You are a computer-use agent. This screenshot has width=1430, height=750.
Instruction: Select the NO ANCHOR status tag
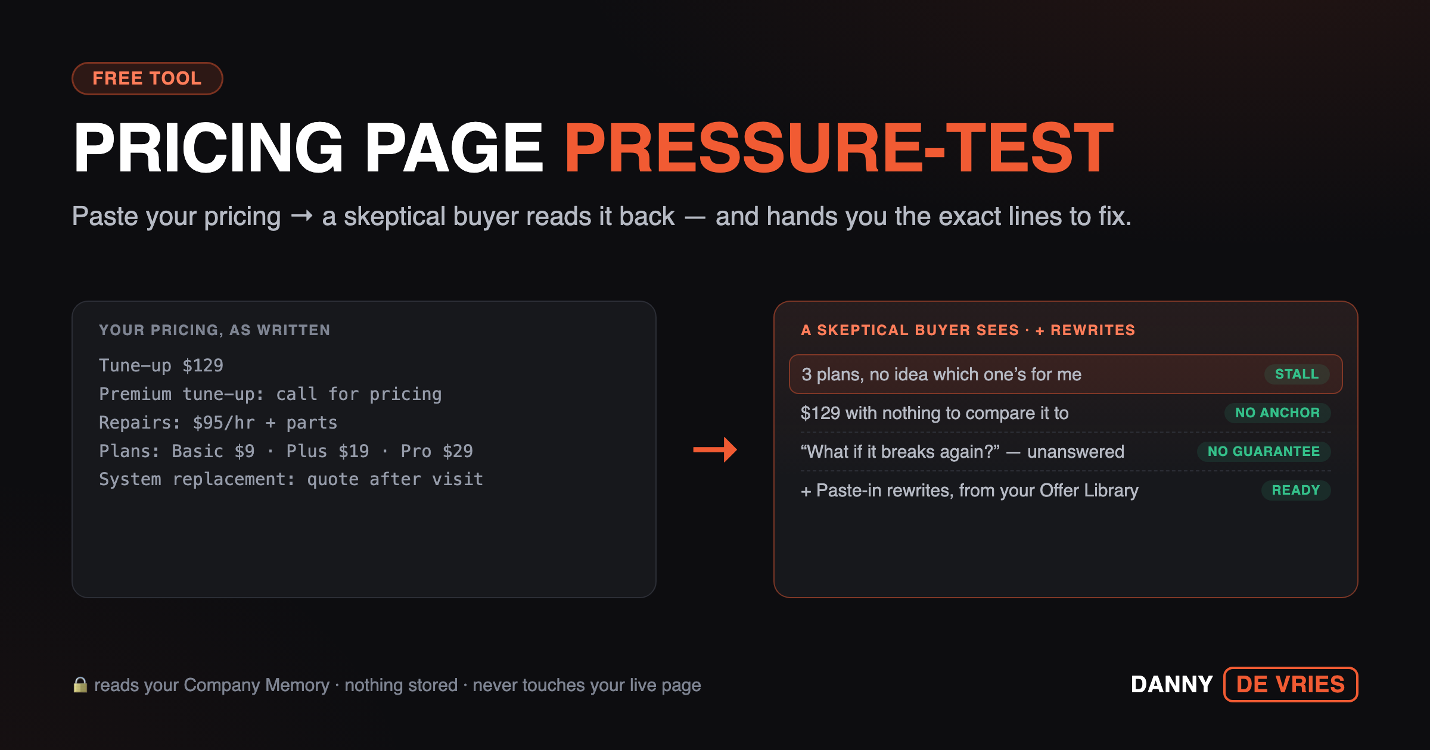coord(1277,413)
